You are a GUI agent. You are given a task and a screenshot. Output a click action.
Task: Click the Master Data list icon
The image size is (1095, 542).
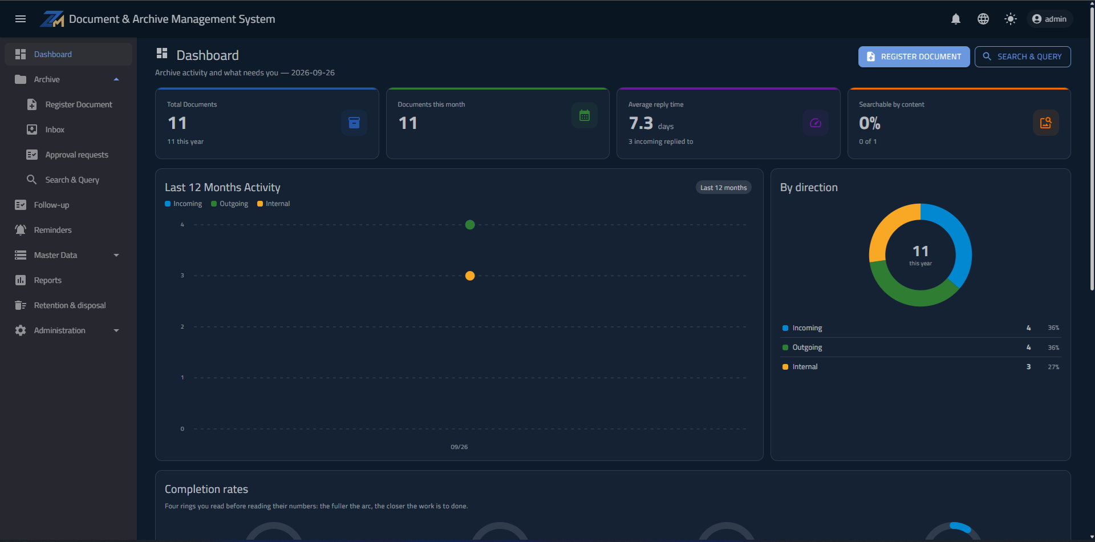[21, 255]
